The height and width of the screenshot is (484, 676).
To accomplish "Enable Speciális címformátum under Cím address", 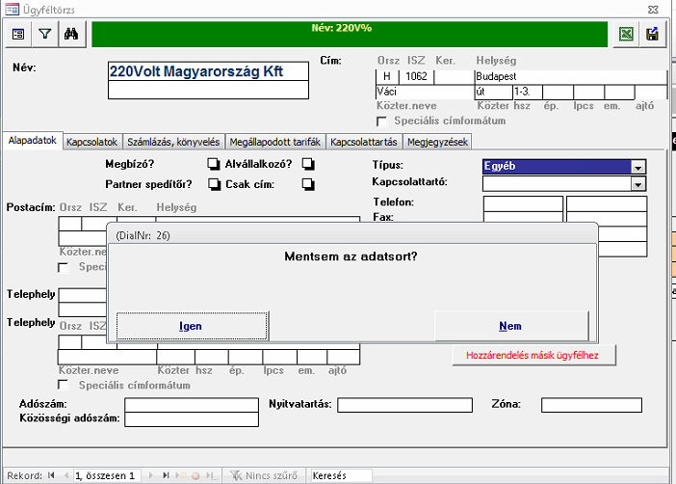I will 382,121.
